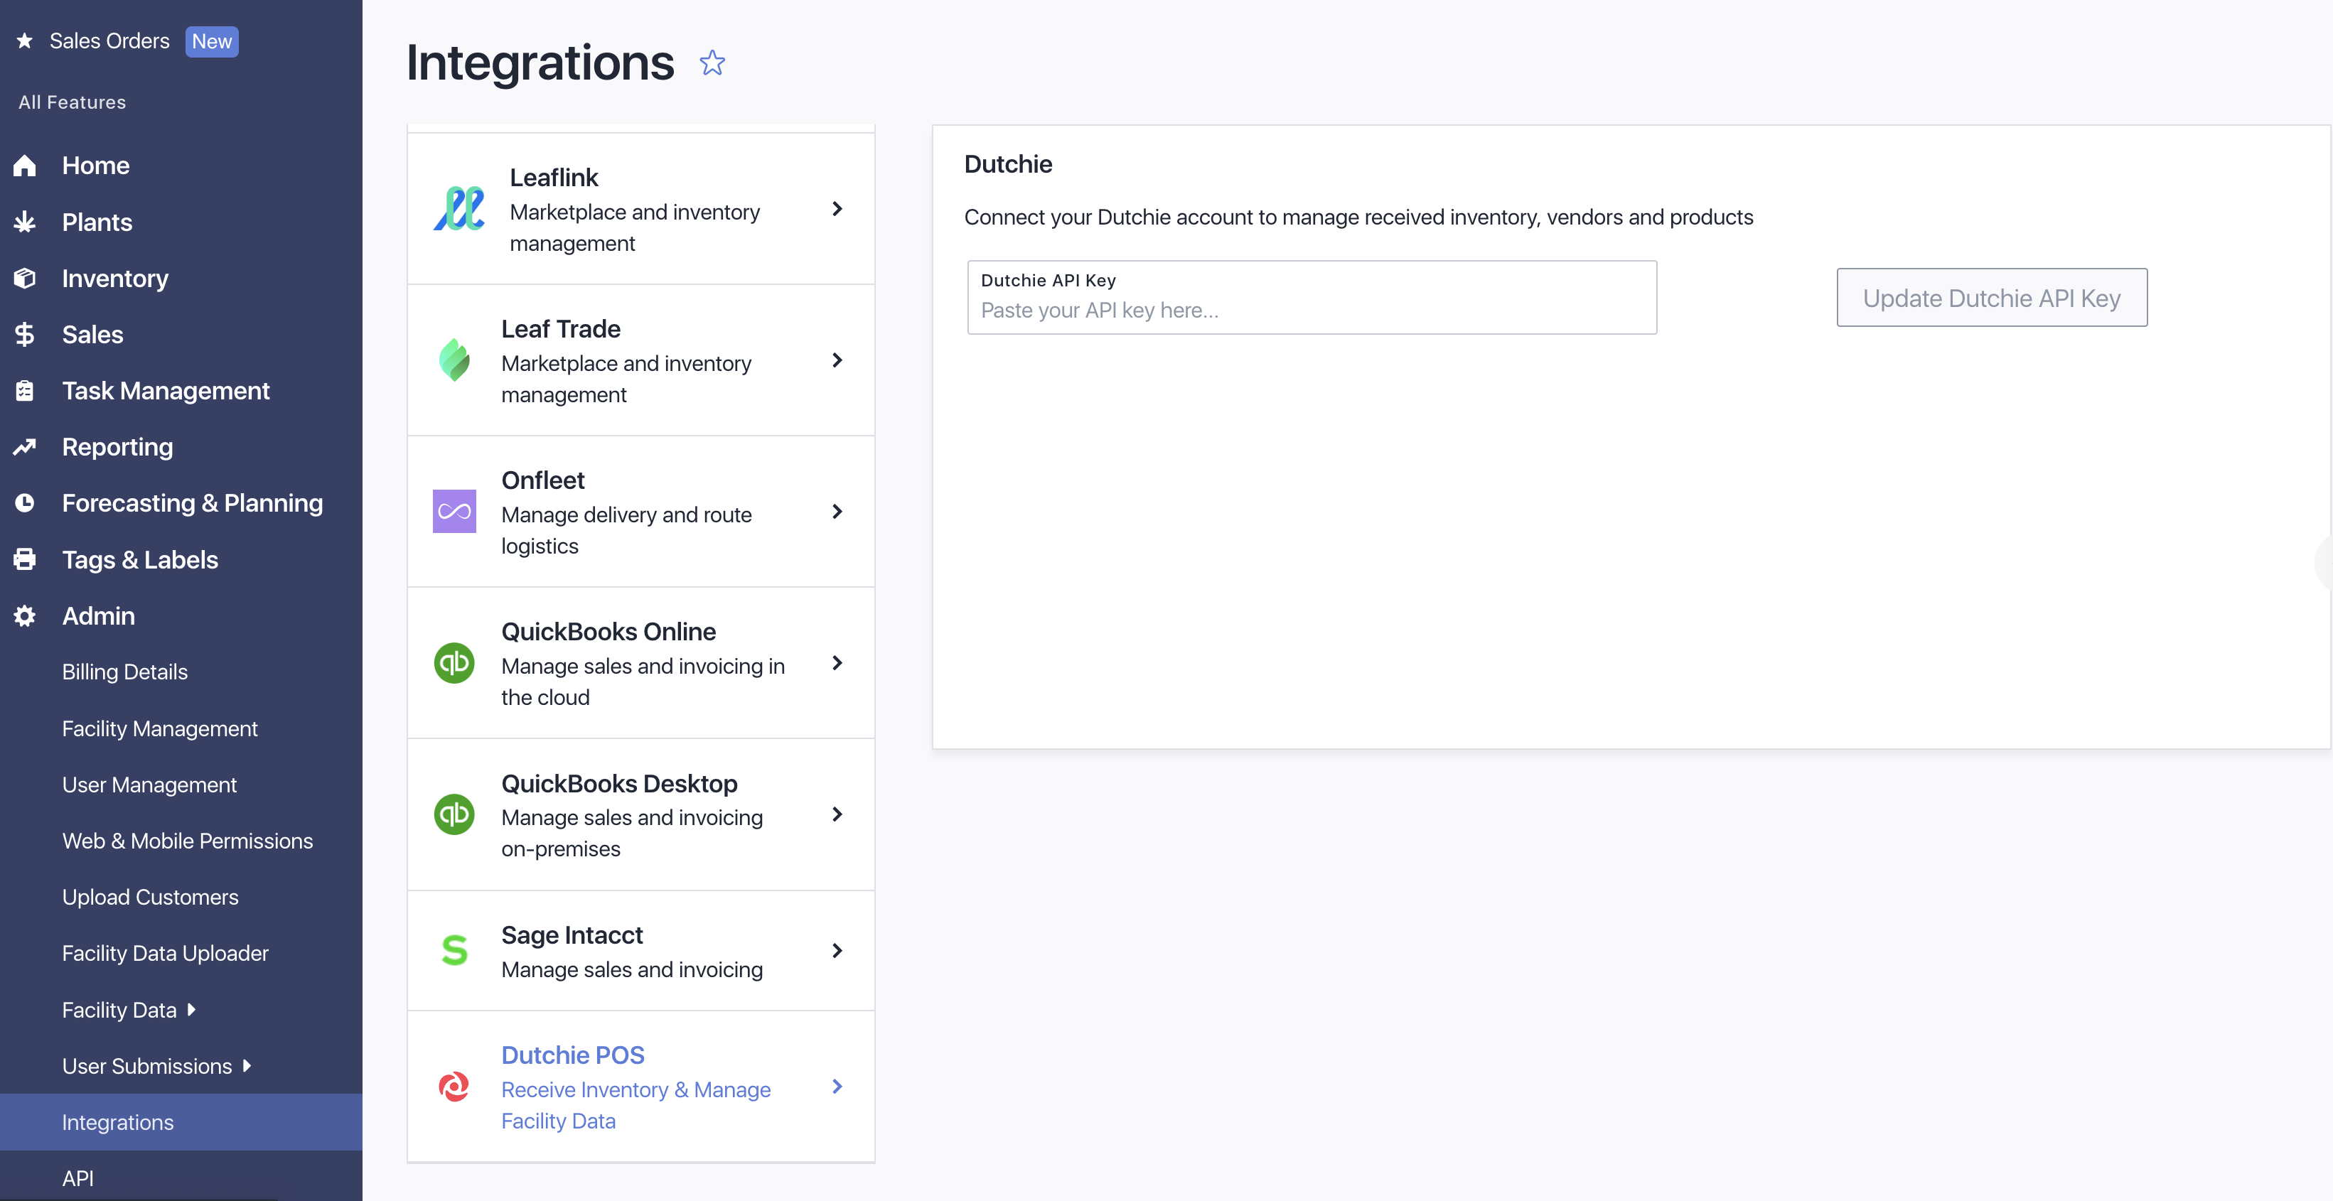The width and height of the screenshot is (2333, 1201).
Task: Click the Home house icon
Action: coord(26,166)
